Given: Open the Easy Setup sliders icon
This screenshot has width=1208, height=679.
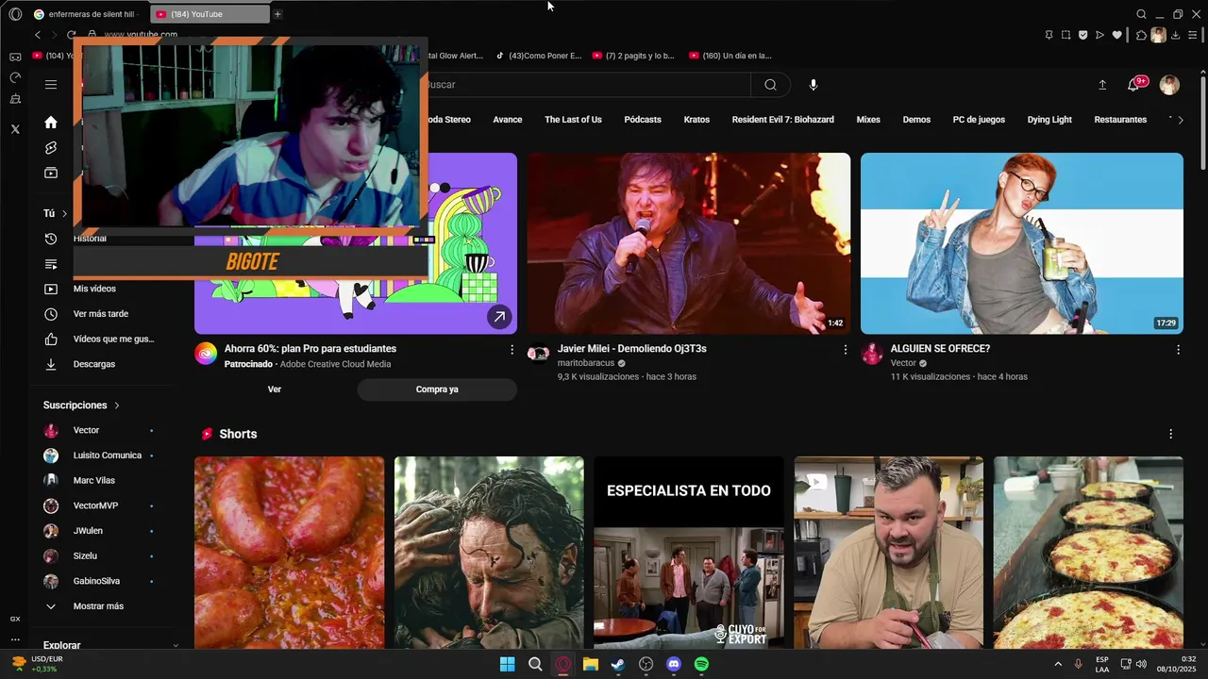Looking at the screenshot, I should point(1193,35).
